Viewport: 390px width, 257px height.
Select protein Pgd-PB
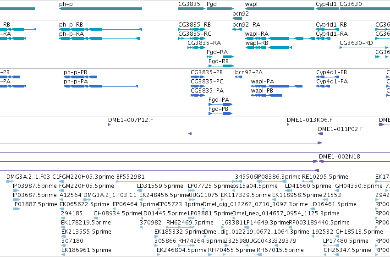point(220,114)
